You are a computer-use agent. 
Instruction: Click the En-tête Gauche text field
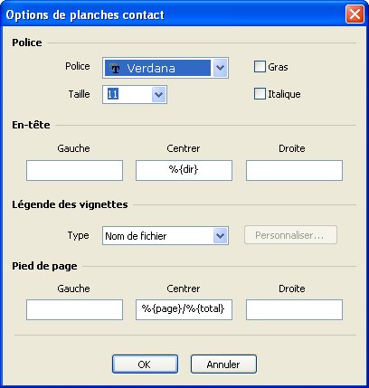pyautogui.click(x=74, y=170)
